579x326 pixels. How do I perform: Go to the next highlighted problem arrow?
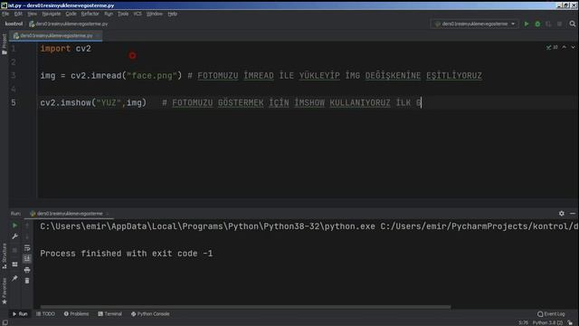pyautogui.click(x=573, y=47)
